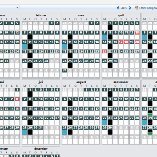Click the blue block under mars 10
This screenshot has height=157, width=157.
coord(64,46)
